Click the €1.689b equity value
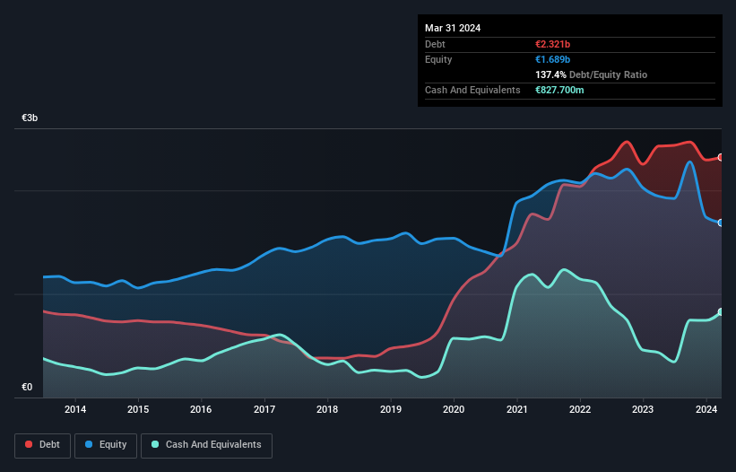736x472 pixels. pyautogui.click(x=552, y=59)
